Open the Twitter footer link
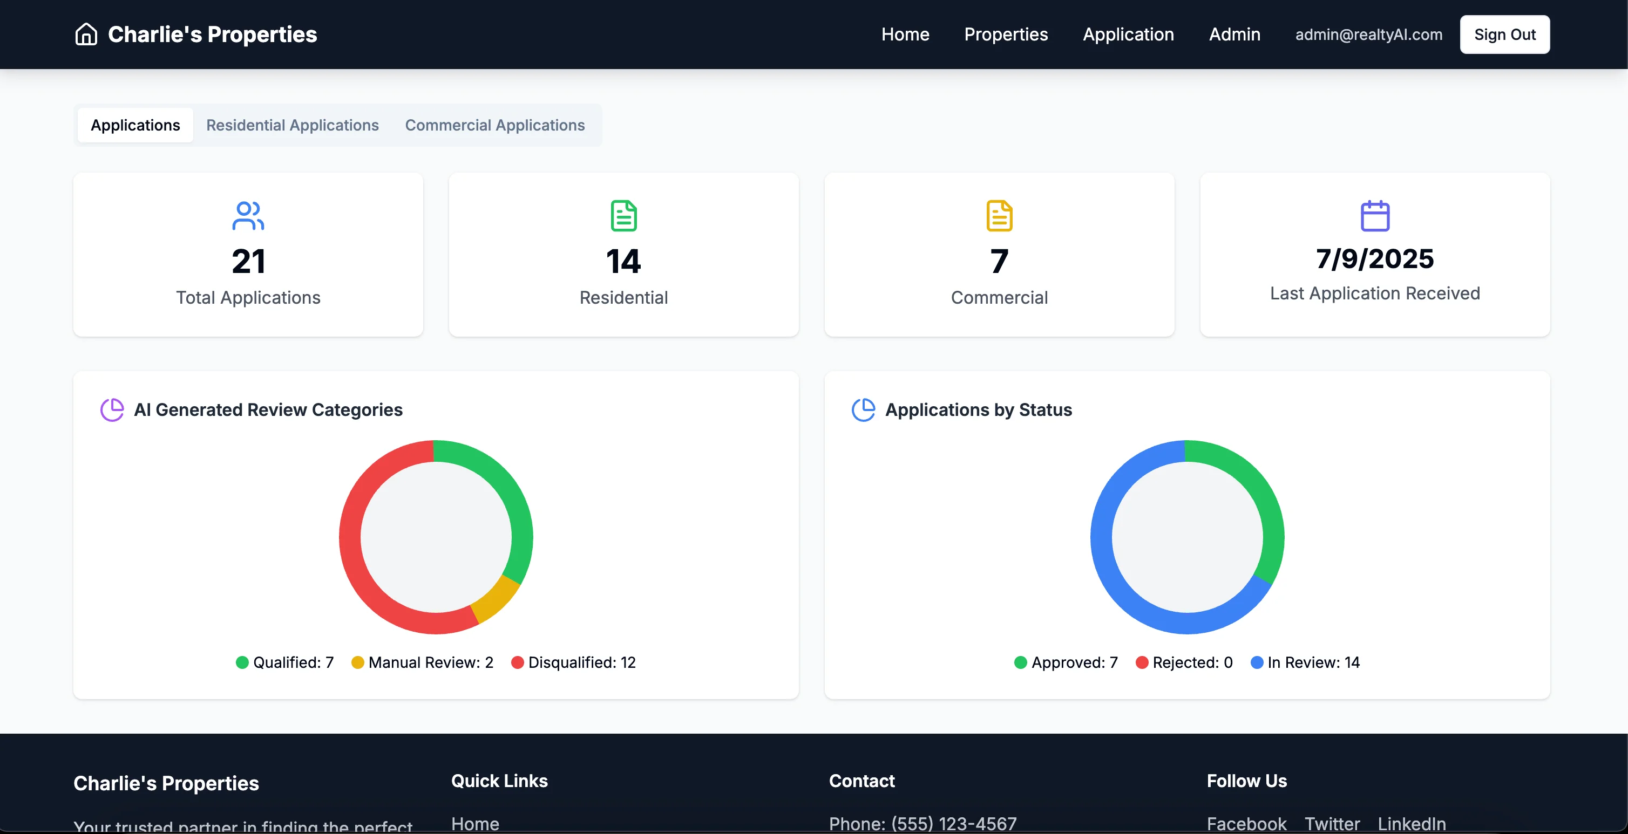Viewport: 1628px width, 834px height. [1332, 824]
